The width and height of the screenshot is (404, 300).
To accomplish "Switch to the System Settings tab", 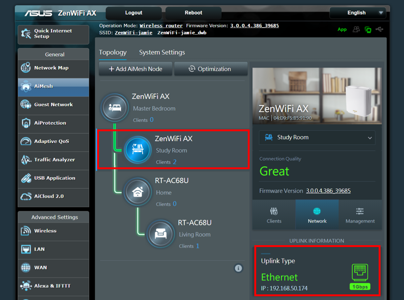I will tap(162, 52).
